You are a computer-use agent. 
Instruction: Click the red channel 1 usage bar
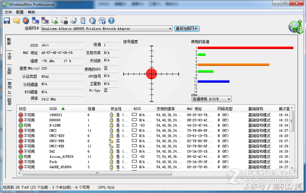pos(246,48)
